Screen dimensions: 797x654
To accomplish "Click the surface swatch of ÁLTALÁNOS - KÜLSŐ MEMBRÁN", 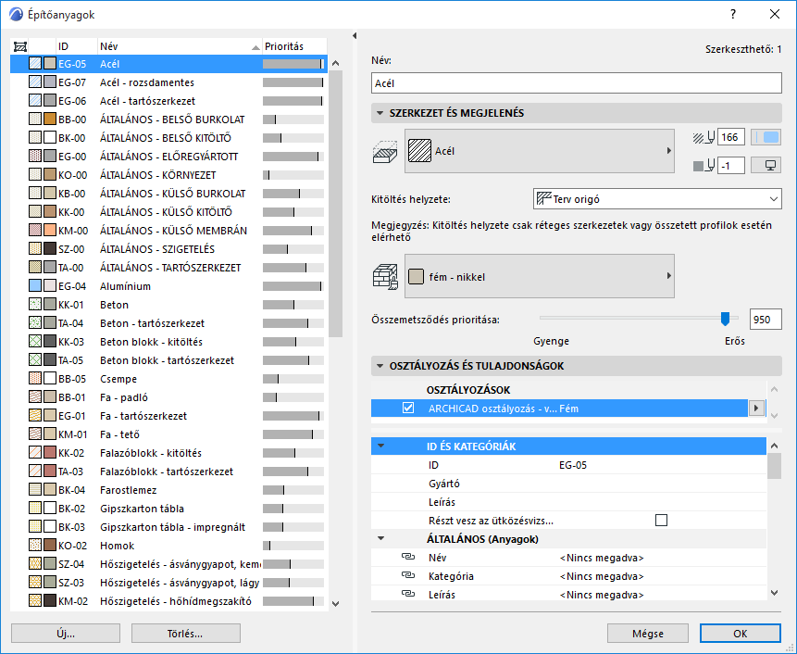I will [x=50, y=231].
